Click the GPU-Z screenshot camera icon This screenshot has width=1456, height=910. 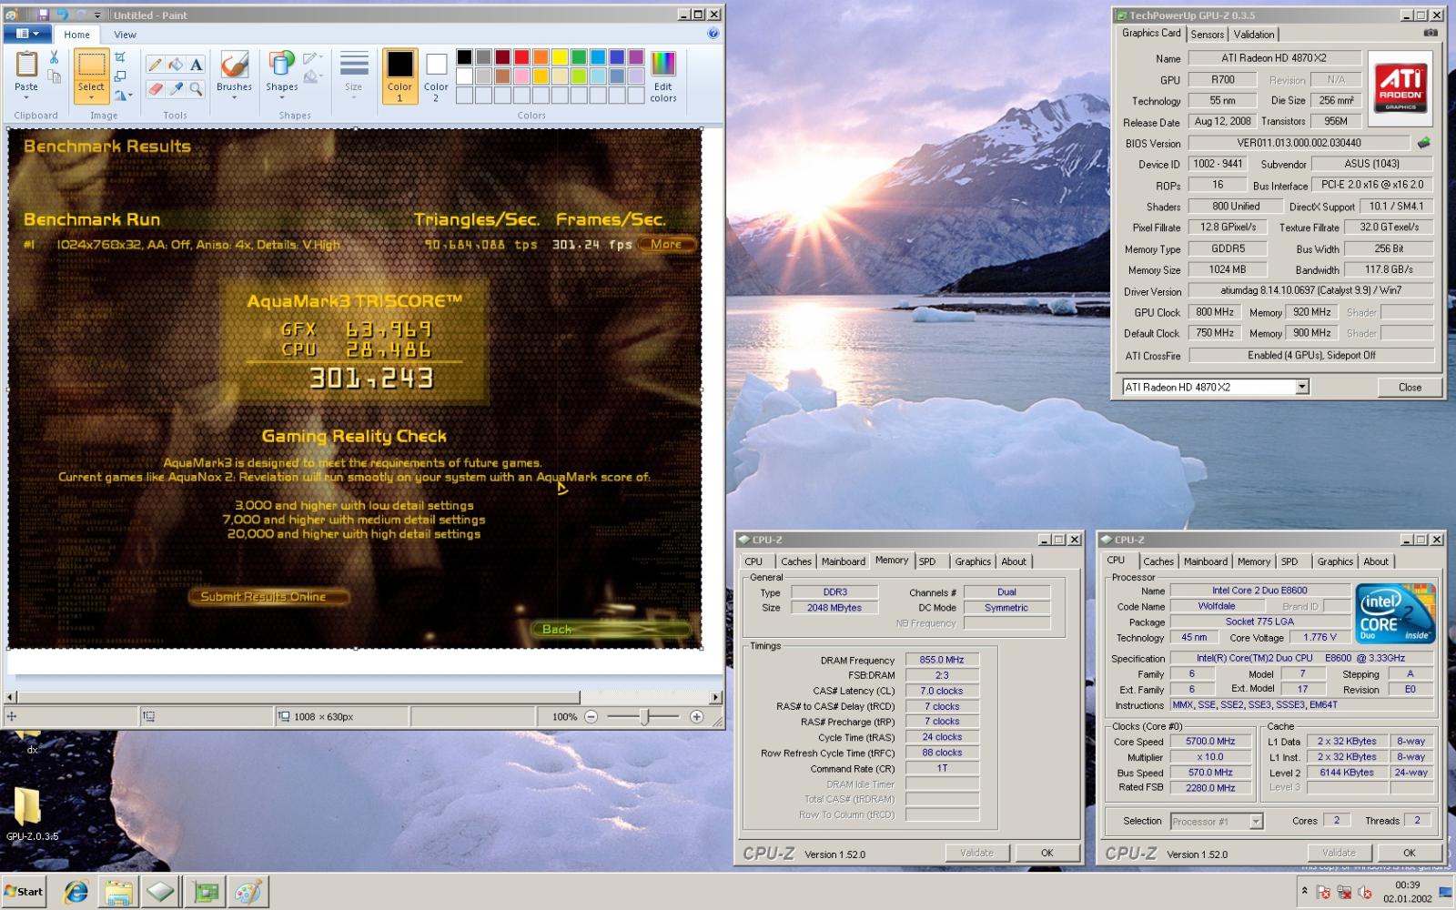pos(1431,33)
